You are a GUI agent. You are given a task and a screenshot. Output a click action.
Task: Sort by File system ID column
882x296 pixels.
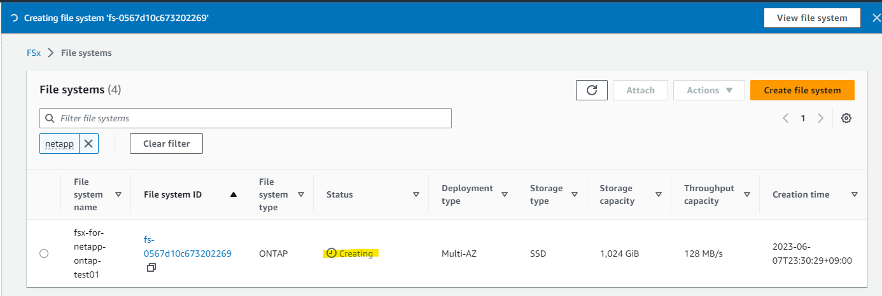(x=233, y=194)
